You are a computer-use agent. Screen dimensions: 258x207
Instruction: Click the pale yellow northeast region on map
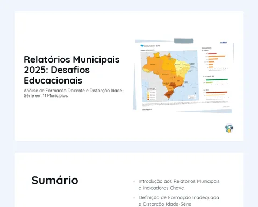tap(181, 66)
